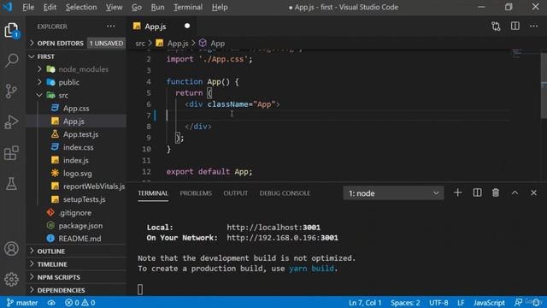Close the terminal panel

[x=533, y=192]
